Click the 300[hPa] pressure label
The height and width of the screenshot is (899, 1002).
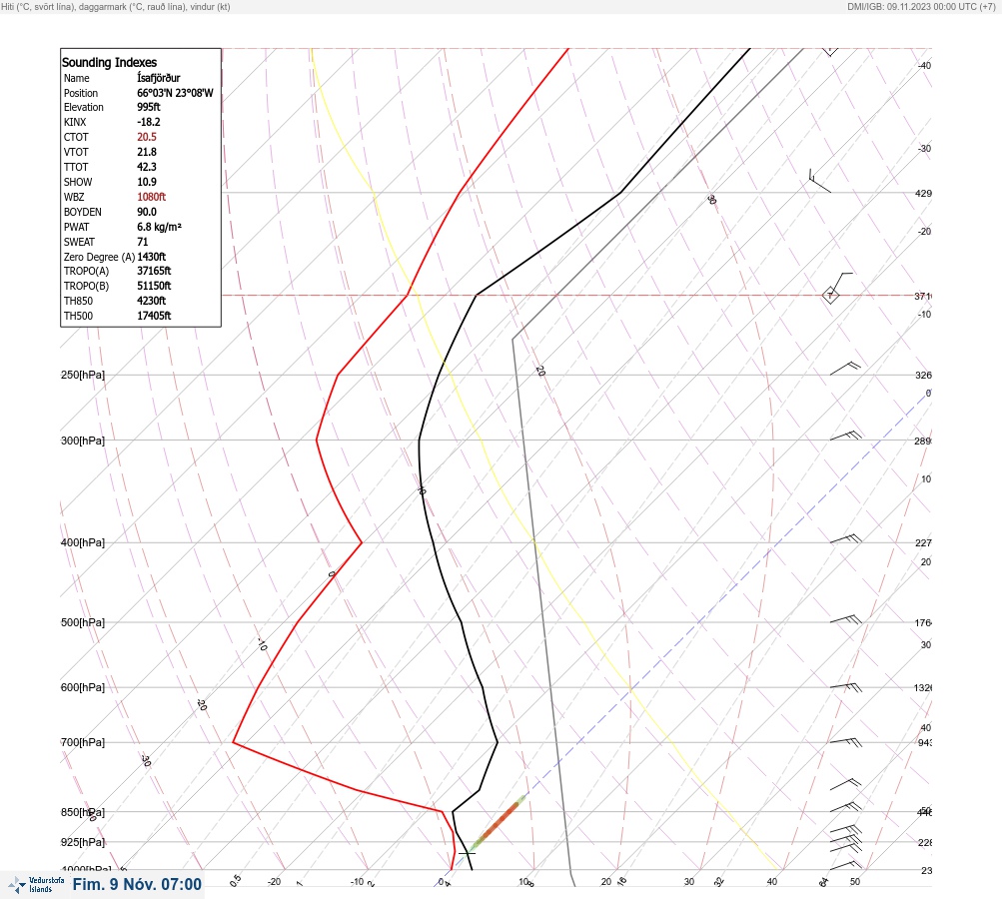[x=83, y=441]
